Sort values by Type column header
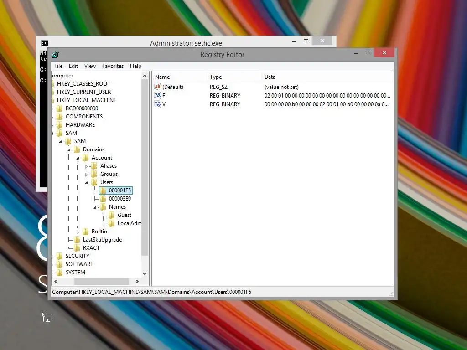The height and width of the screenshot is (350, 467). (x=234, y=77)
